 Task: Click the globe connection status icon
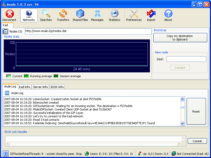(x=174, y=154)
